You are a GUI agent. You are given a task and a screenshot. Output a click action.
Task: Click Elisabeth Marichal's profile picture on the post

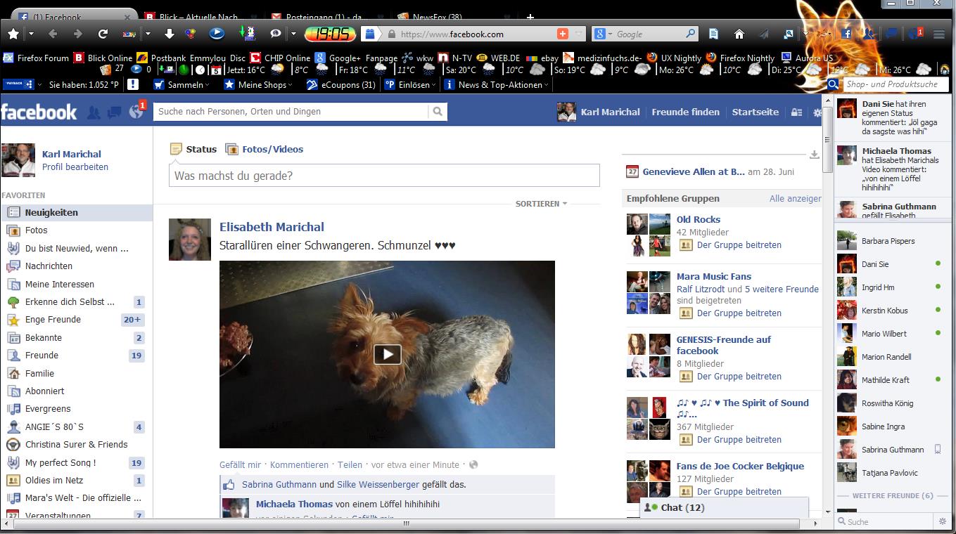click(190, 240)
